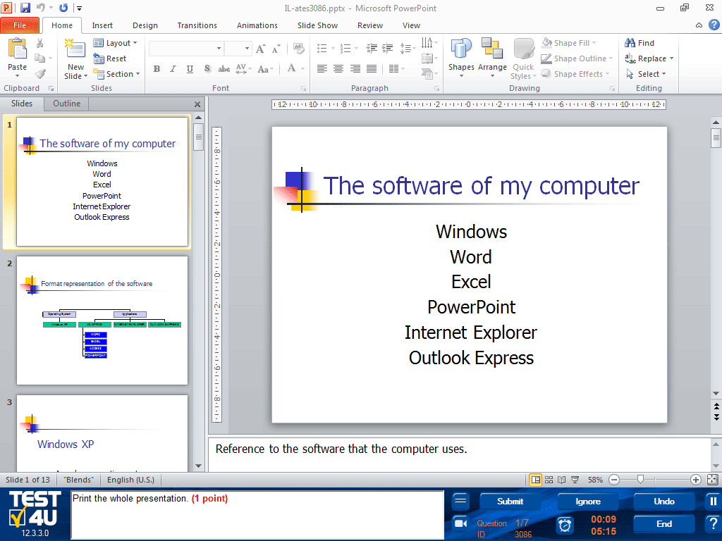
Task: Clear all formatting using the eraser icon
Action: [x=298, y=49]
